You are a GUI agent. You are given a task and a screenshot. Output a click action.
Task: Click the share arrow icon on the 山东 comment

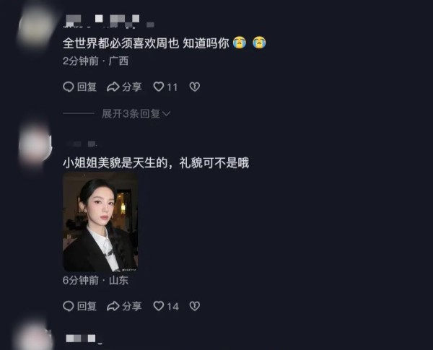tap(113, 306)
